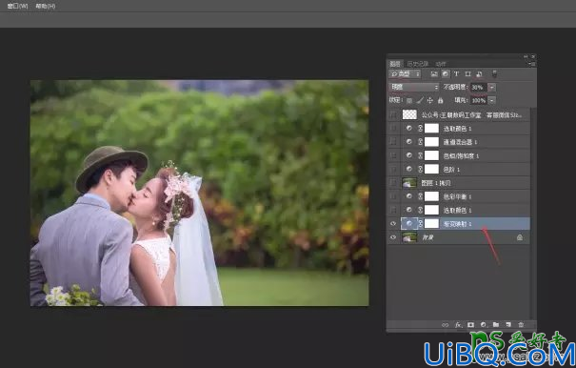Click the 渐变映射 1 adjustment icon
Viewport: 576px width, 368px height.
(x=409, y=223)
